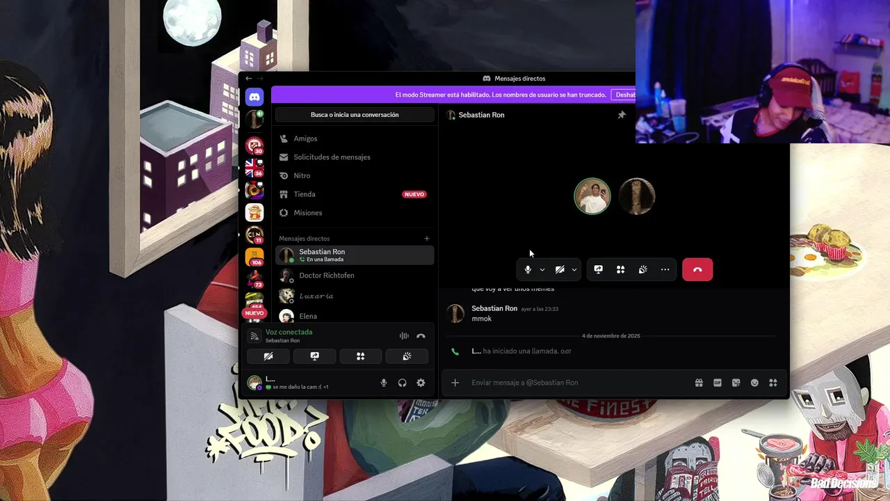
Task: Open the Amigos section
Action: (355, 138)
